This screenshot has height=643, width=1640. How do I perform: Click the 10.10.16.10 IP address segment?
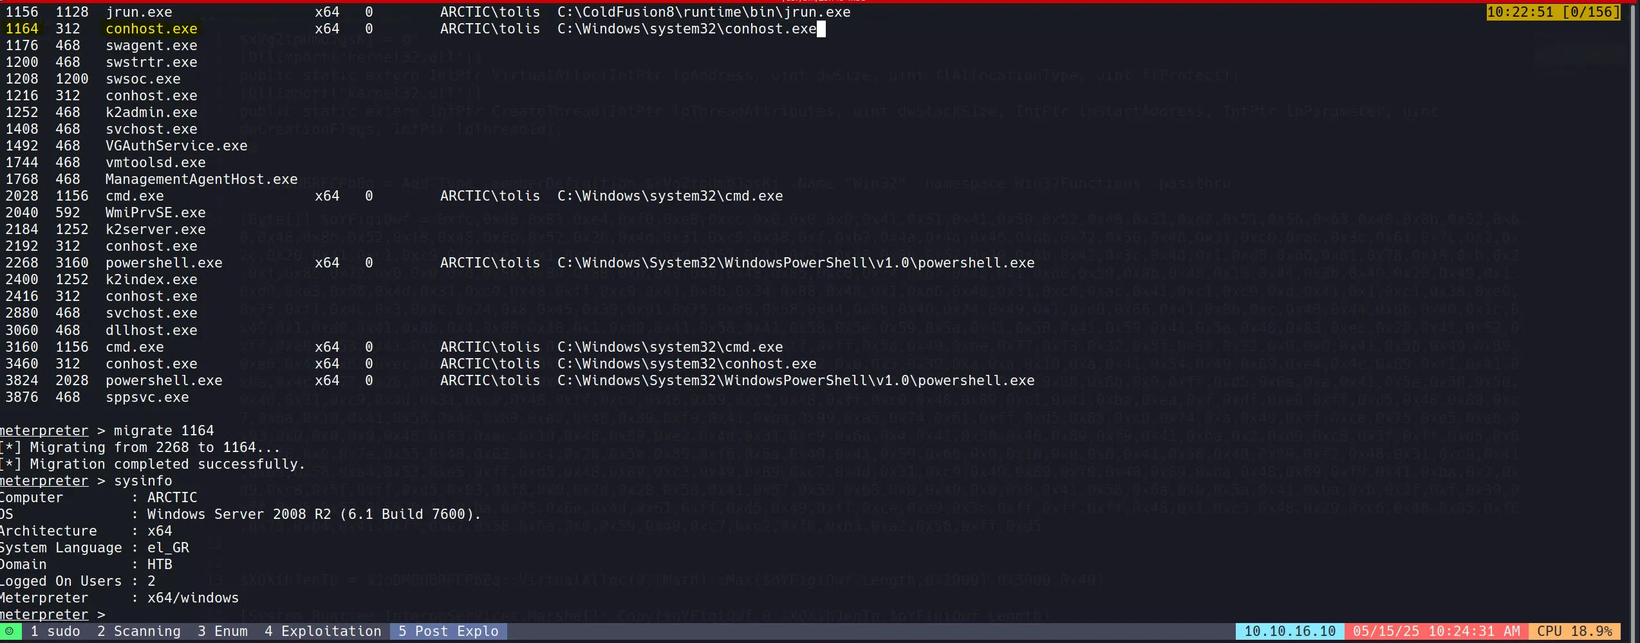coord(1289,631)
